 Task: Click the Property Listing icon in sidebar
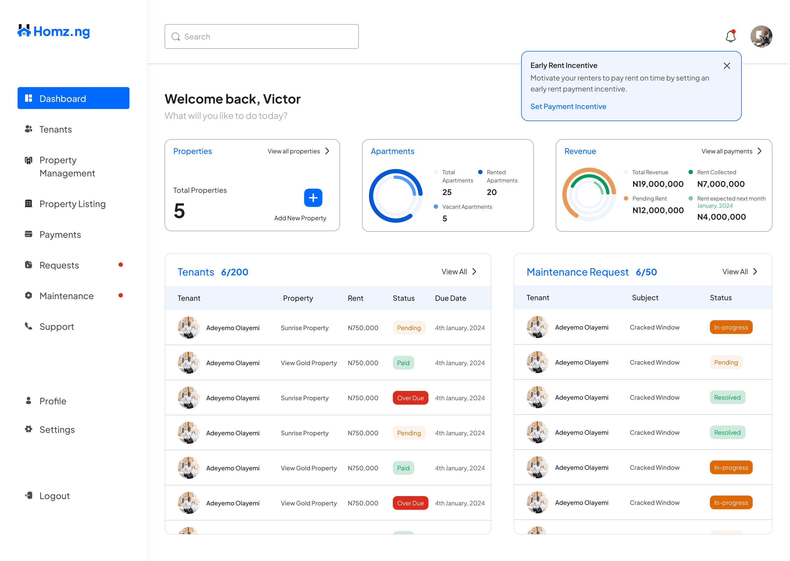coord(29,204)
